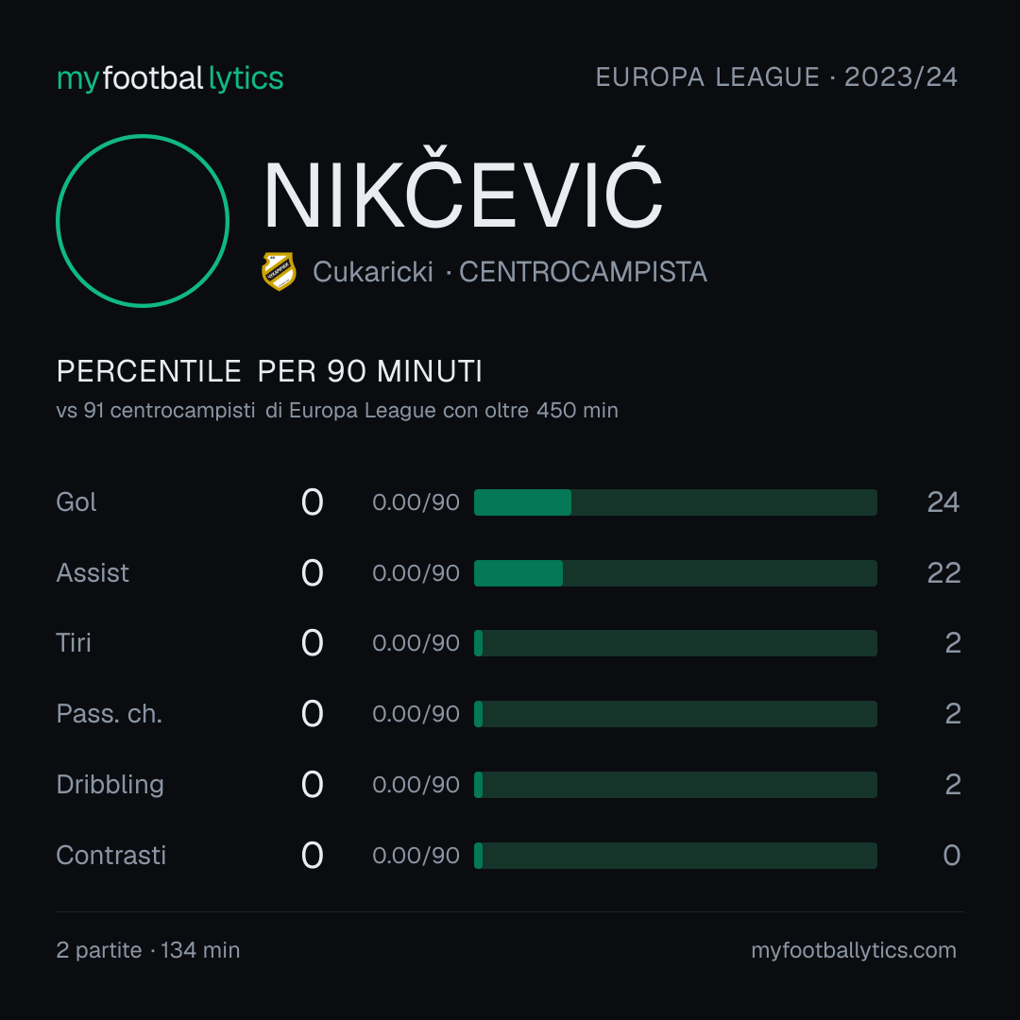Click the Dribbling percentile bar
1020x1020 pixels.
click(x=675, y=785)
